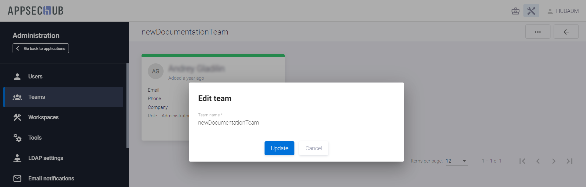Go to next page arrow
Image resolution: width=586 pixels, height=187 pixels.
point(554,161)
